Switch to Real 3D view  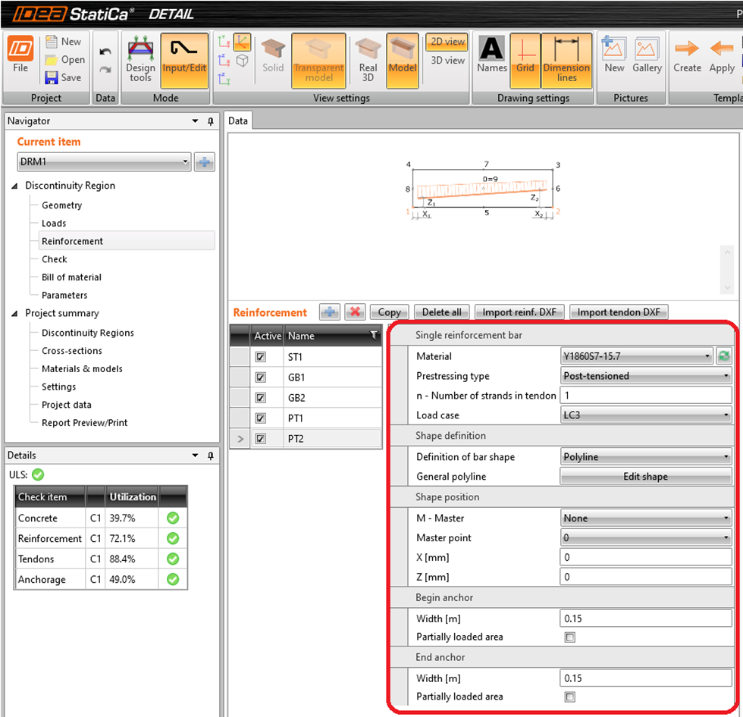368,60
